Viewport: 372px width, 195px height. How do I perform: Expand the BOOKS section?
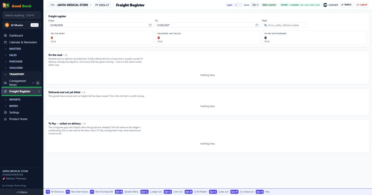coord(22,106)
